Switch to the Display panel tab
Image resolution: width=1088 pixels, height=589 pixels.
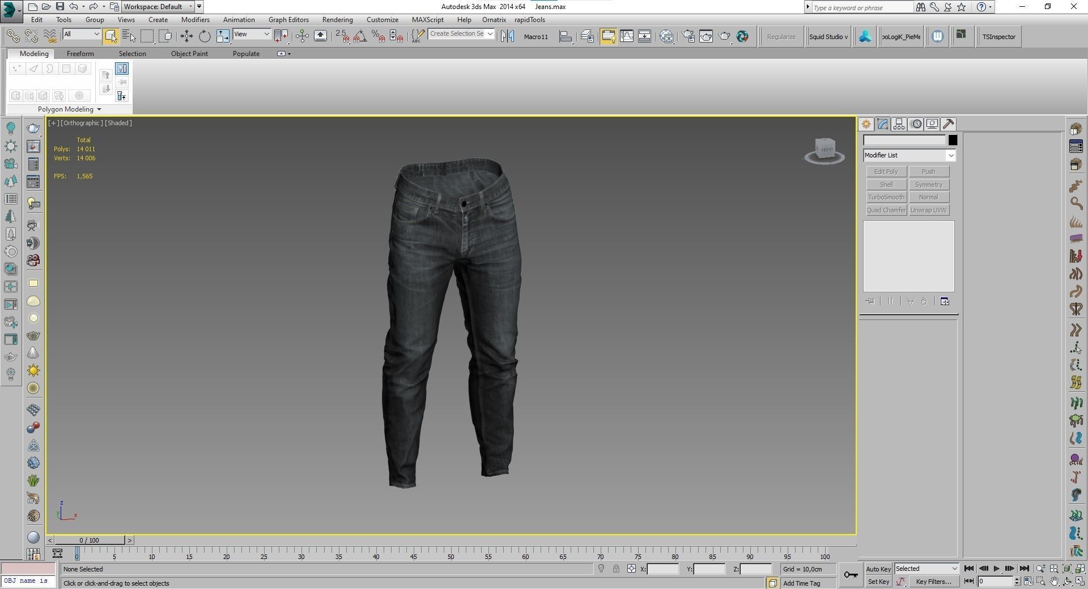(x=932, y=124)
